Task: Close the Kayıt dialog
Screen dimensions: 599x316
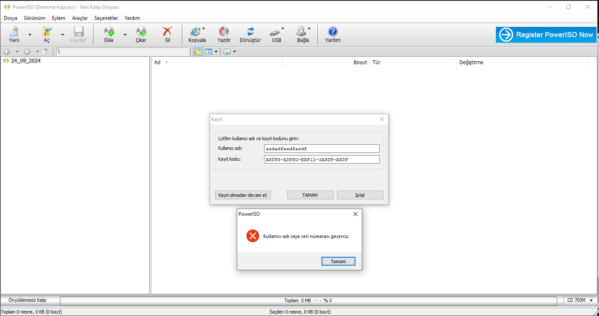Action: tap(381, 119)
